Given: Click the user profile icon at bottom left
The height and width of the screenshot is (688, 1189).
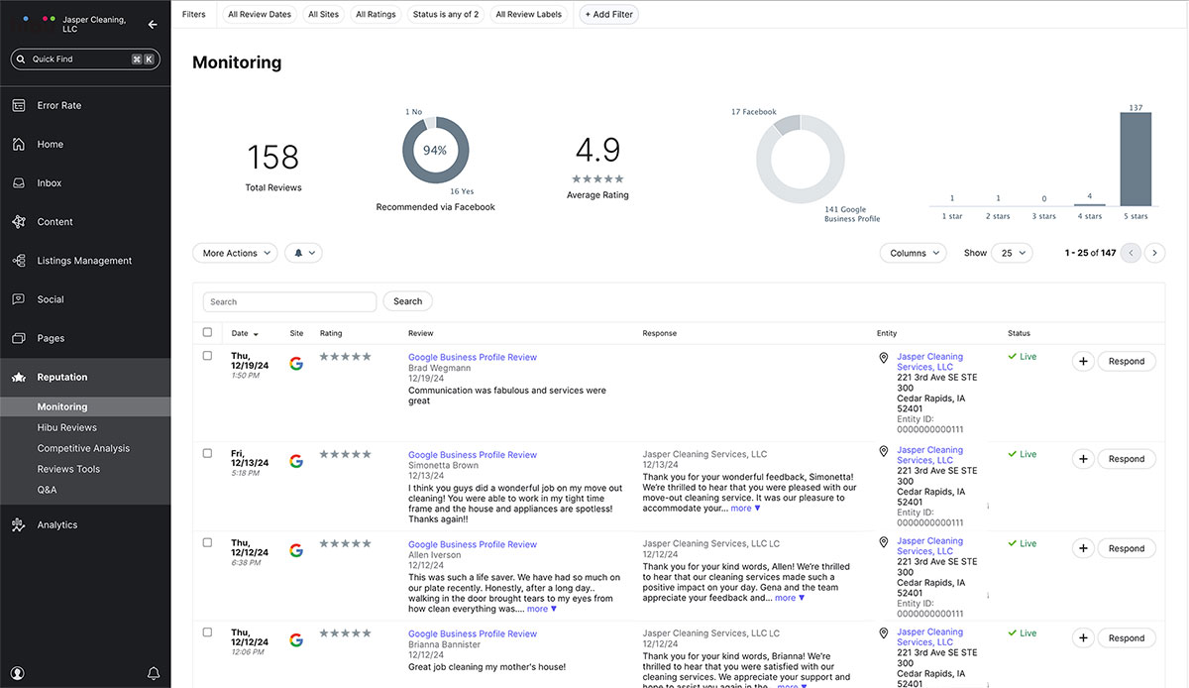Looking at the screenshot, I should 18,673.
